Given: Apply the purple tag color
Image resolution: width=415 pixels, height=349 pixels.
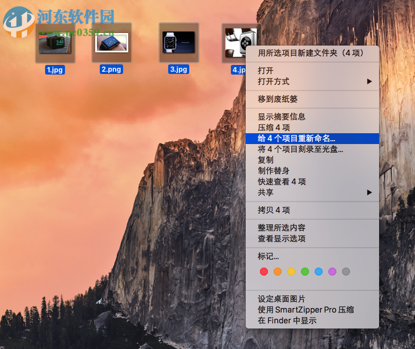Looking at the screenshot, I should 332,272.
